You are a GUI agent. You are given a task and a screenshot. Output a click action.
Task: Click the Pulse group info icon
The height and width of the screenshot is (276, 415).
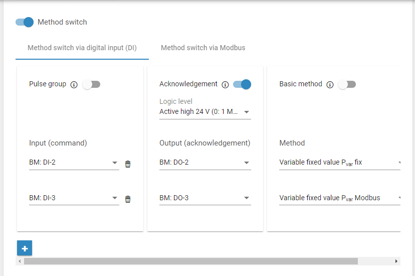tap(74, 85)
